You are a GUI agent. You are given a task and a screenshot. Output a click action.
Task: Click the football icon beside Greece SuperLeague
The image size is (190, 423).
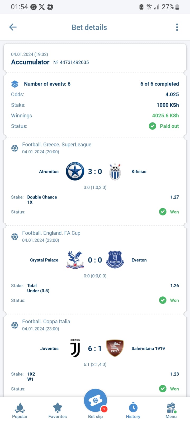15,148
